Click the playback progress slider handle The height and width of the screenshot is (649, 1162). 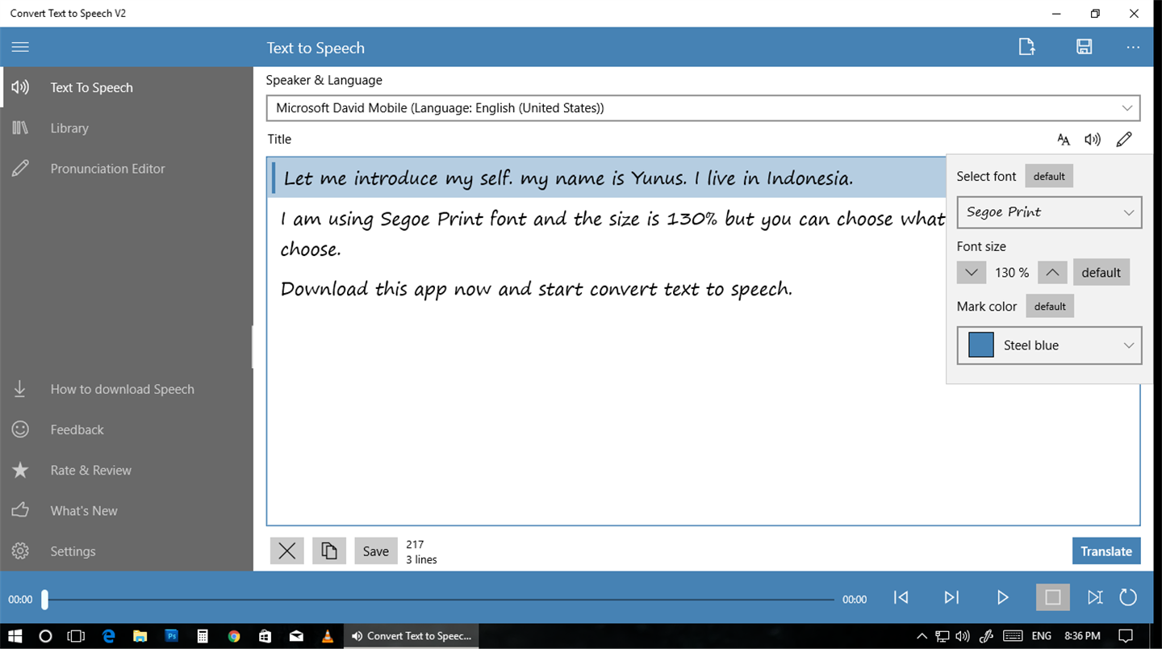click(45, 599)
